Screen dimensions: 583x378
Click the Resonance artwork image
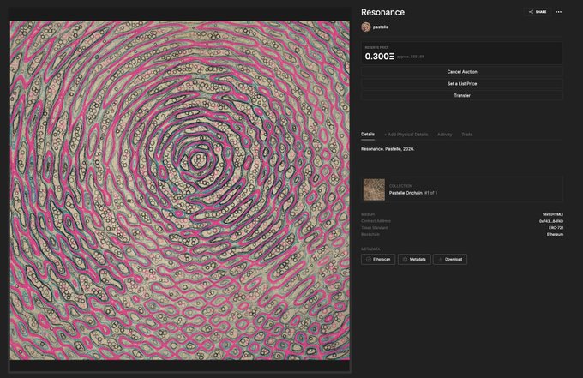coord(179,190)
